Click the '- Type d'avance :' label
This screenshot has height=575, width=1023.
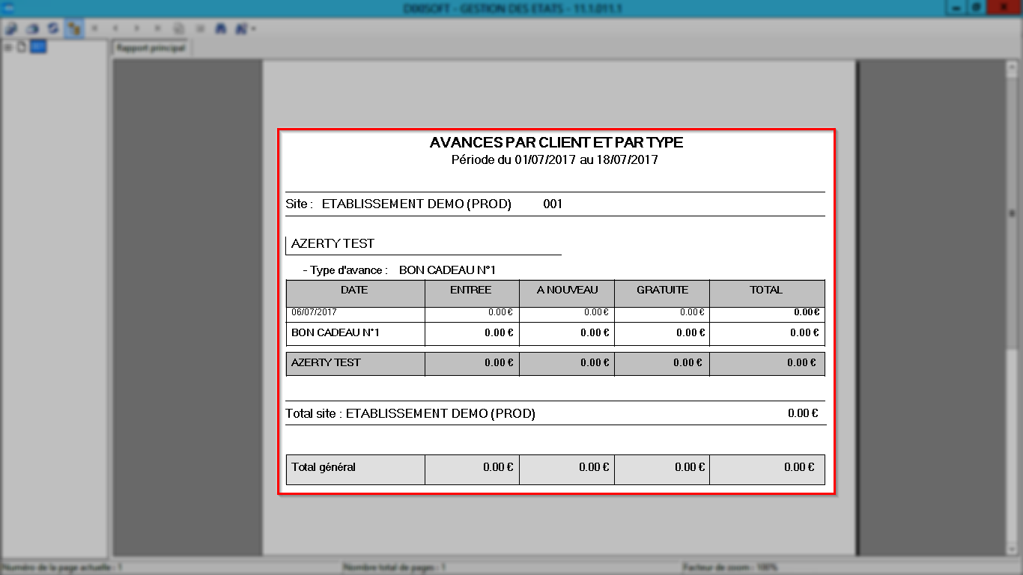coord(345,270)
